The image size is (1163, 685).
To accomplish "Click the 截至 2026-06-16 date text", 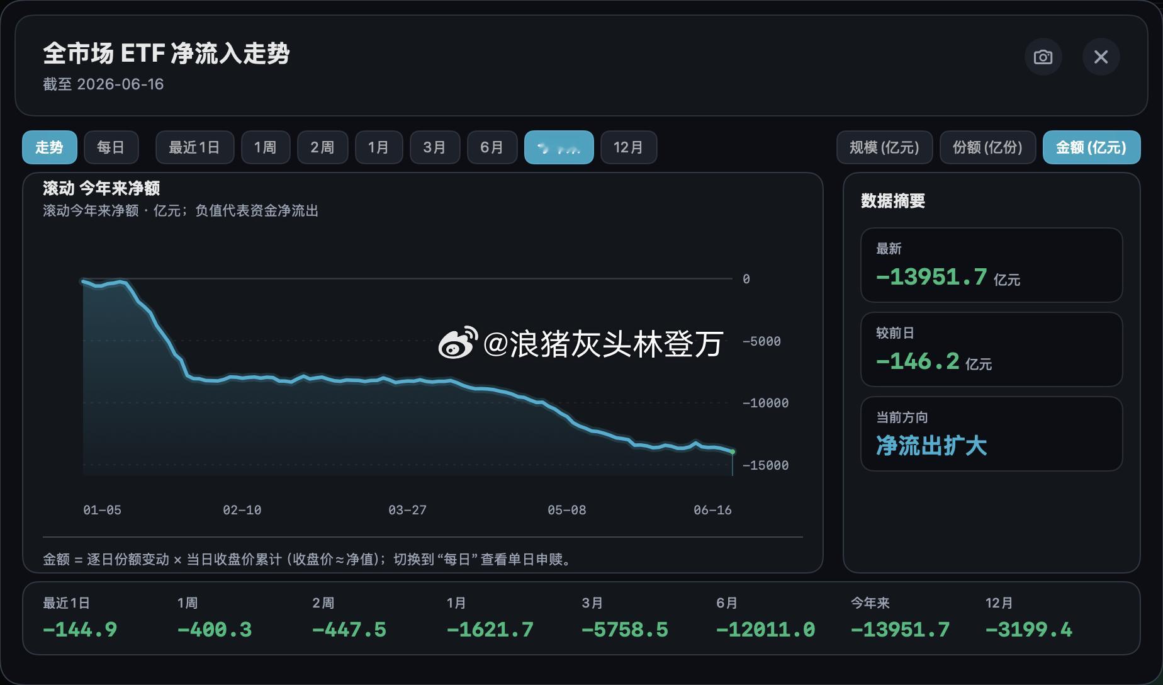I will coord(103,84).
